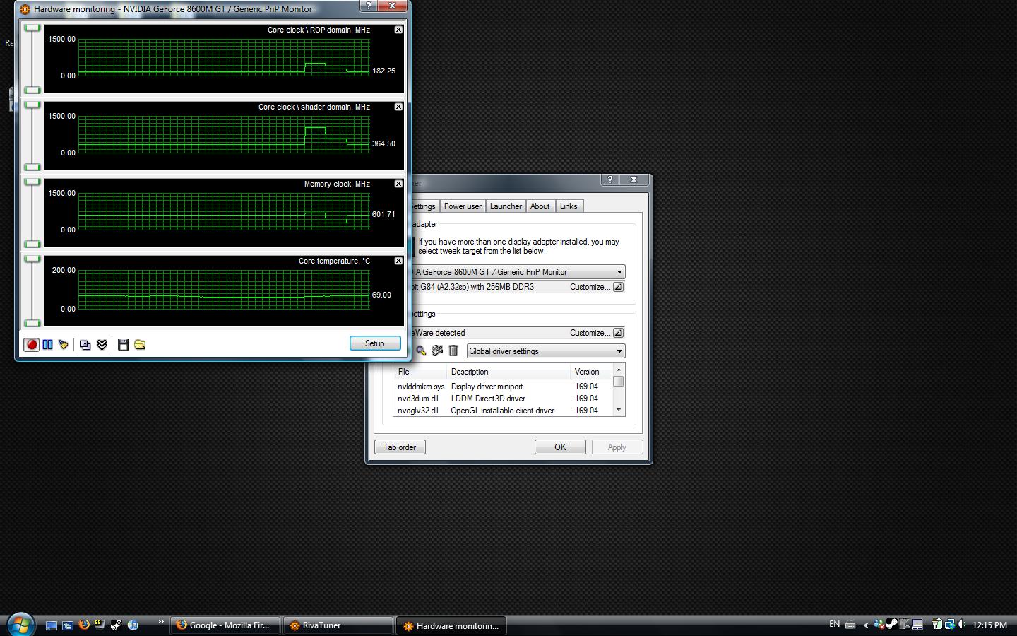Click the Description column header
Viewport: 1017px width, 636px height.
[509, 372]
